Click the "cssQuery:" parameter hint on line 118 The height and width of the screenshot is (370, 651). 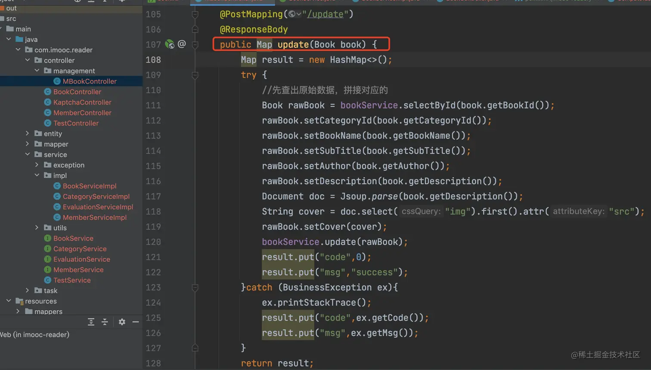(421, 212)
